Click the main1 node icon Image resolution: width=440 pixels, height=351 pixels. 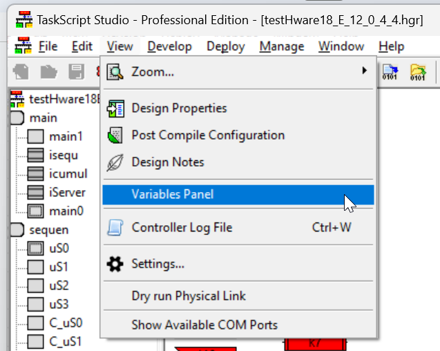pyautogui.click(x=35, y=137)
